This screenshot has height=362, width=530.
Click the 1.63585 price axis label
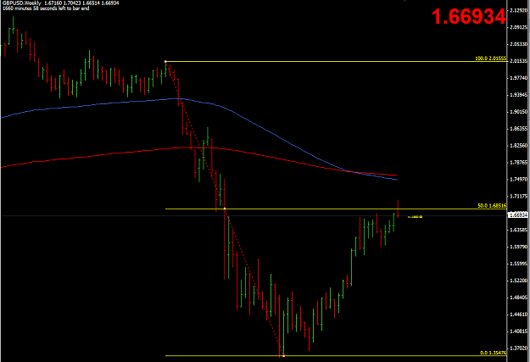pyautogui.click(x=518, y=231)
